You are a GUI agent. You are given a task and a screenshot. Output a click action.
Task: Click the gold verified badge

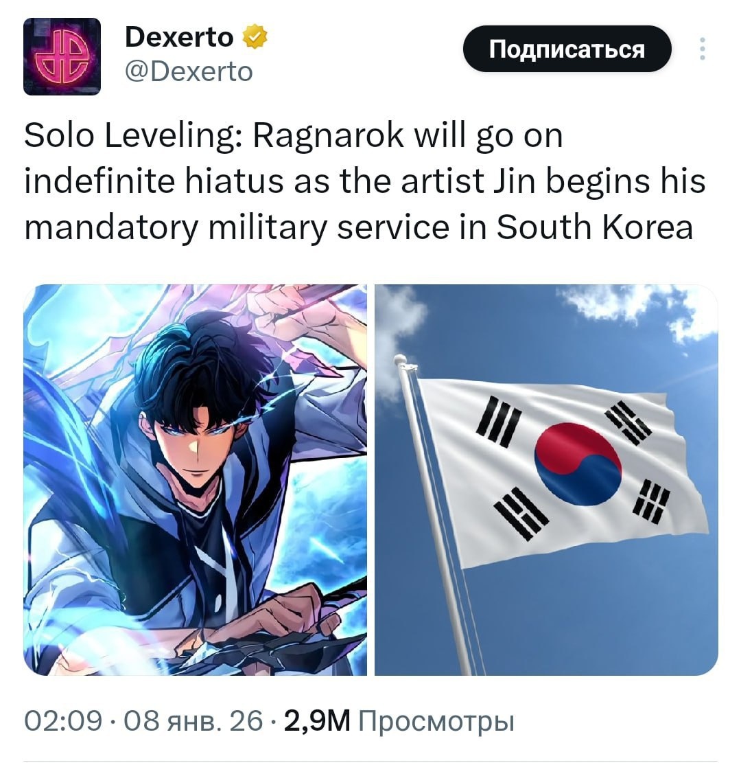tap(255, 37)
